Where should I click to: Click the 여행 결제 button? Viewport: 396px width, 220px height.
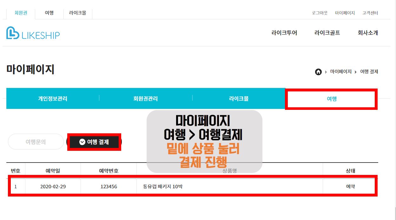(94, 142)
